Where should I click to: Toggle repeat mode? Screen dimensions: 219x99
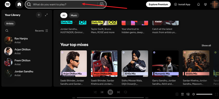125,92
